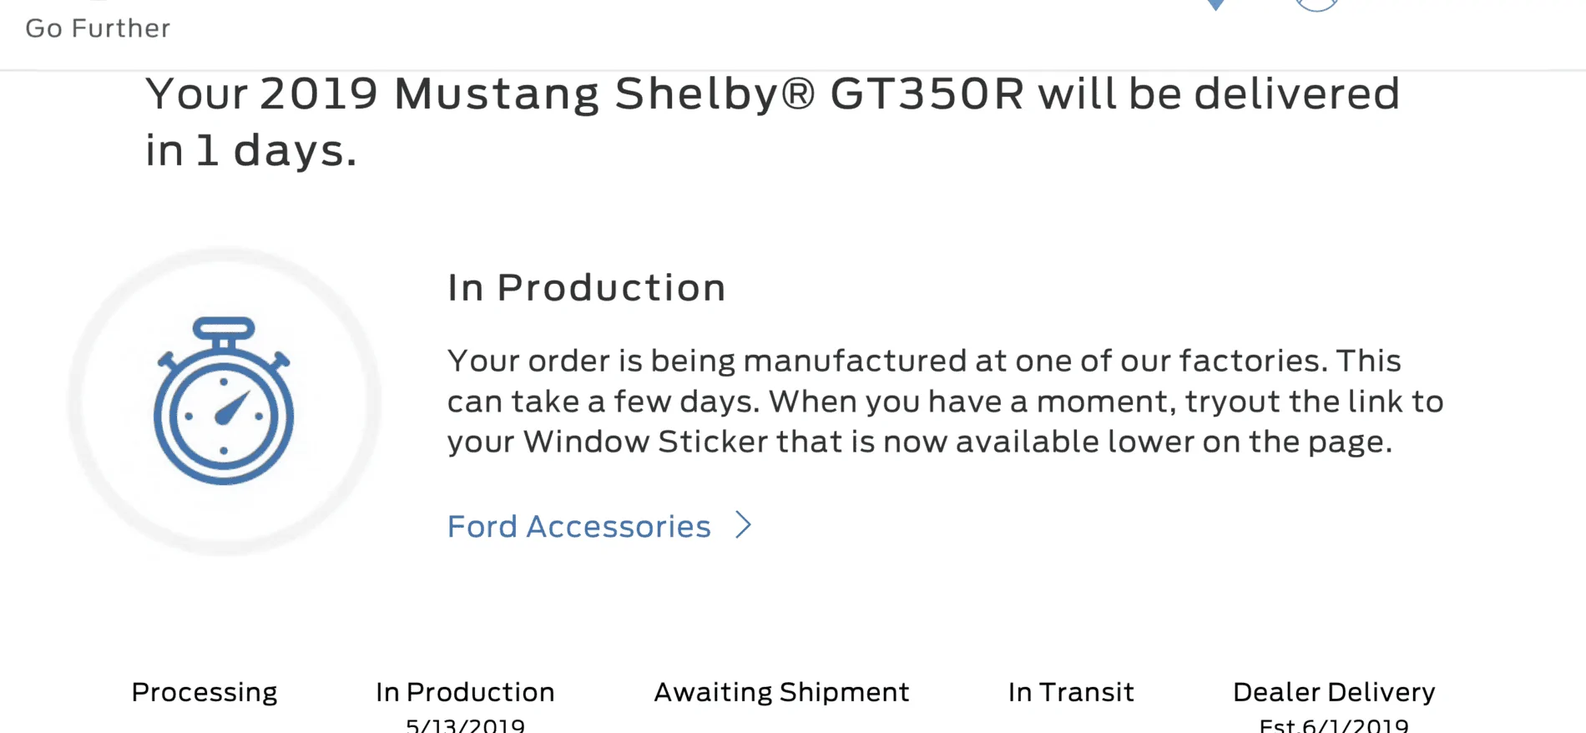The image size is (1586, 733).
Task: Select the Processing status step
Action: click(x=205, y=692)
